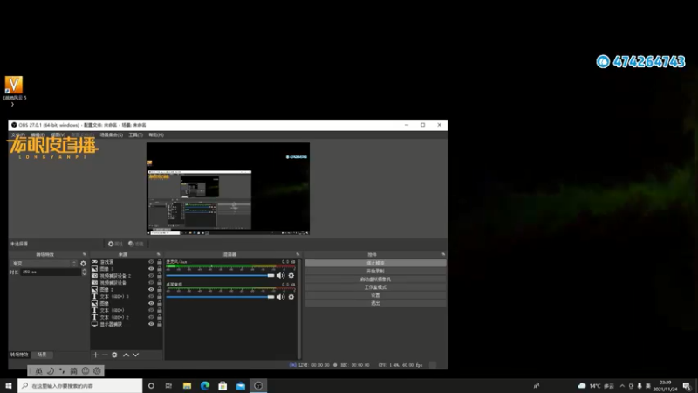Open File Explorer from the taskbar
The image size is (698, 393).
tap(187, 386)
